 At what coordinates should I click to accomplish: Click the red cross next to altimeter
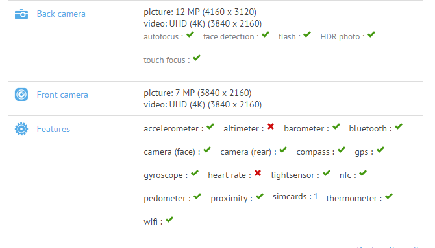point(271,126)
